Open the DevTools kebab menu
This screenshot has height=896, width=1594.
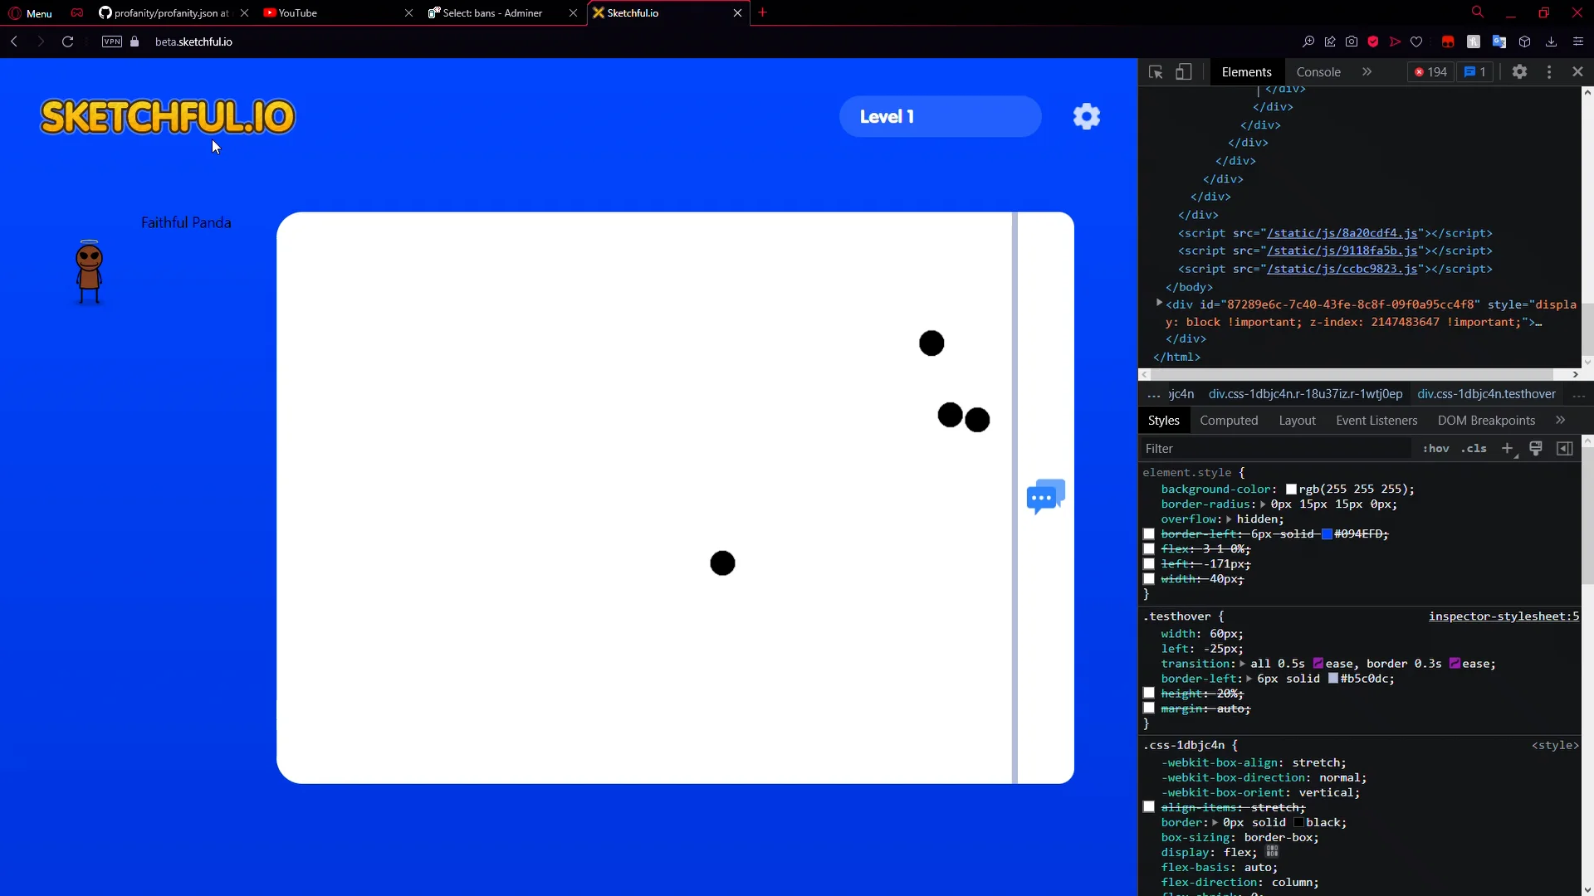1548,72
